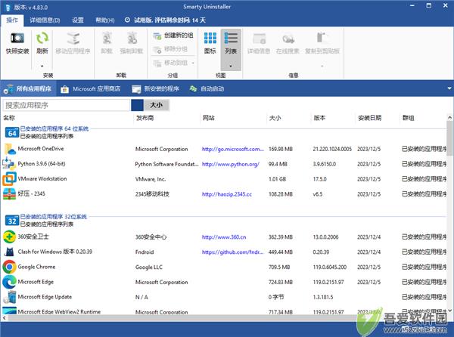Open the 刷新 dropdown arrow

(42, 66)
